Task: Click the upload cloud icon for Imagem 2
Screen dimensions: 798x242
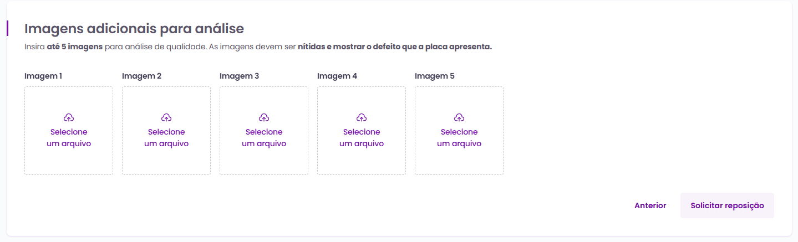Action: coord(166,117)
